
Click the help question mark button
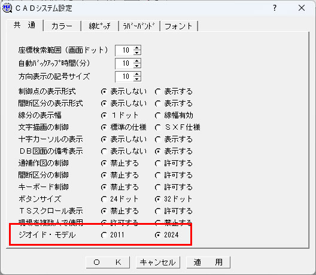coord(275,8)
